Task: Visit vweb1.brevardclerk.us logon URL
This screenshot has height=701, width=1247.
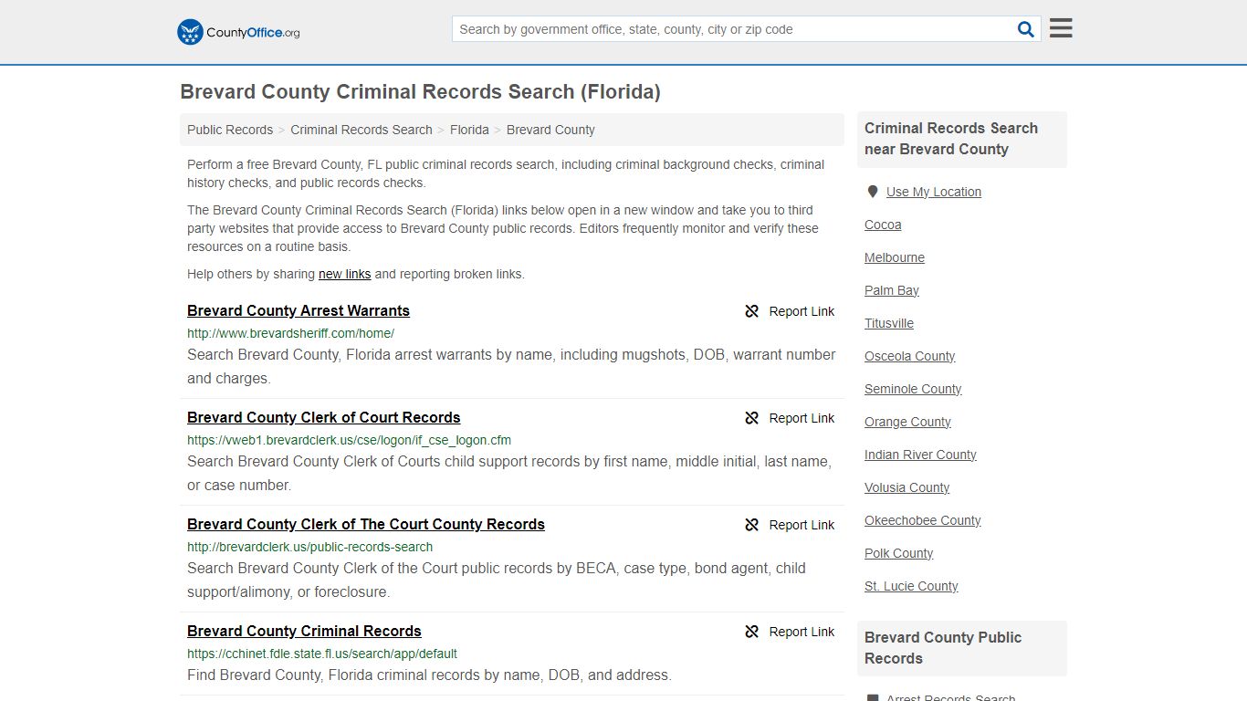Action: pyautogui.click(x=349, y=440)
